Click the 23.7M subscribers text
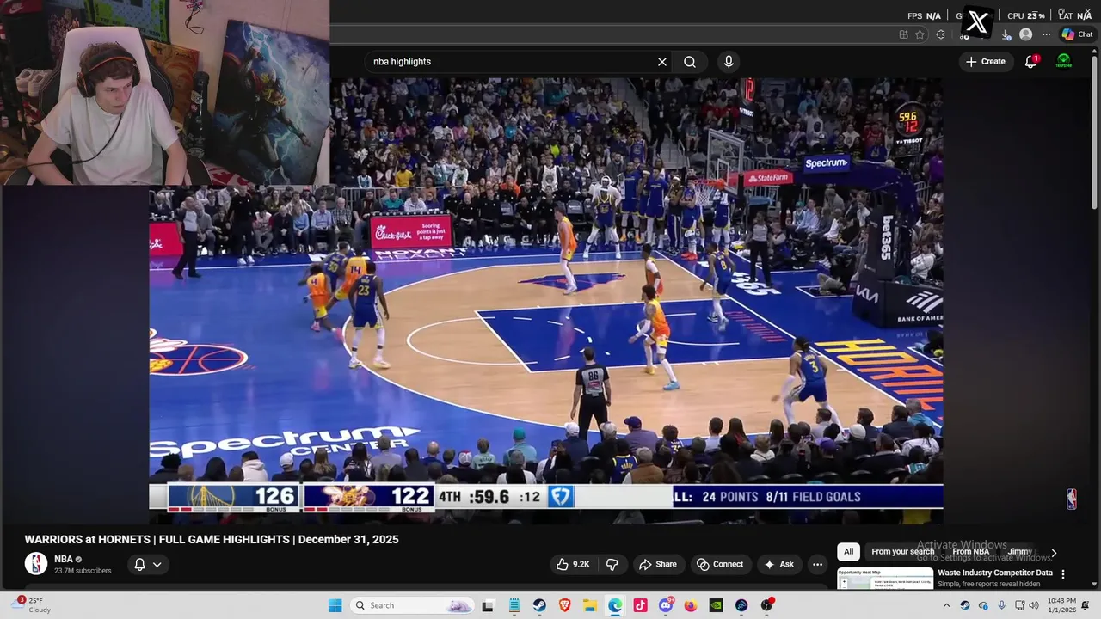The width and height of the screenshot is (1101, 619). (x=83, y=571)
